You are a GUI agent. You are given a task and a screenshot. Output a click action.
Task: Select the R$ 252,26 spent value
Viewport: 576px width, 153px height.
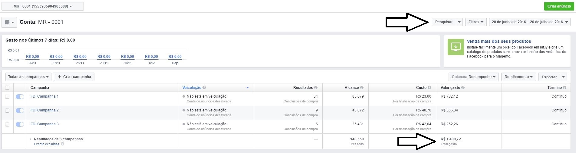pyautogui.click(x=449, y=124)
